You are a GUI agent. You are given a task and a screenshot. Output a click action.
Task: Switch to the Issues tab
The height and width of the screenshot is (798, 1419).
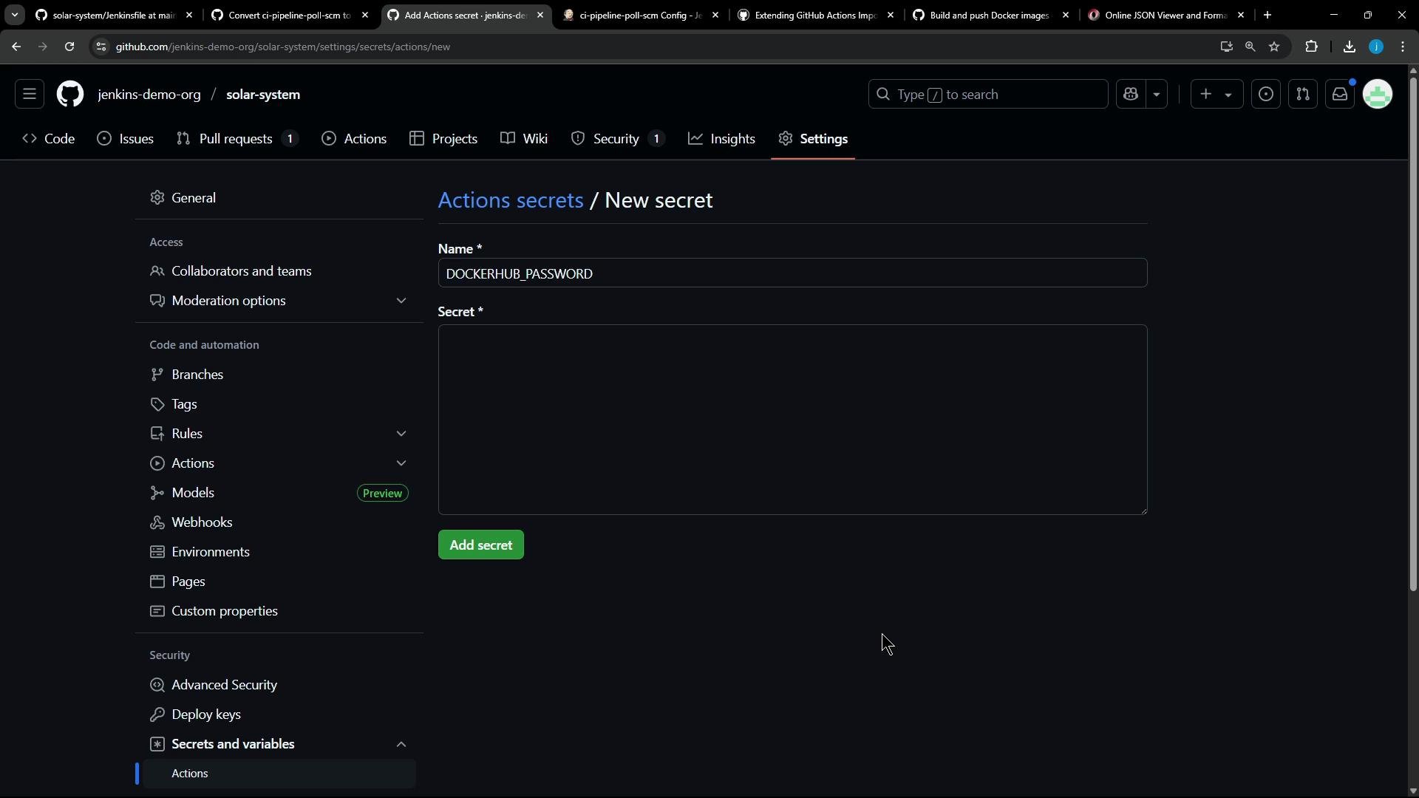click(126, 139)
